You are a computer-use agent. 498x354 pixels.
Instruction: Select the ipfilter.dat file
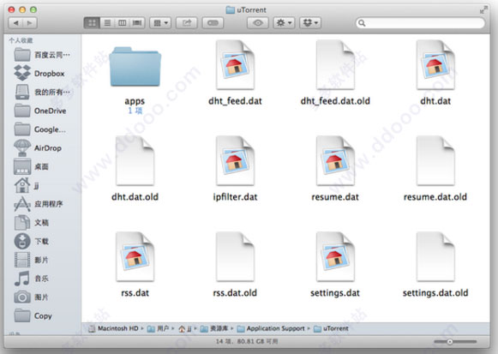235,161
